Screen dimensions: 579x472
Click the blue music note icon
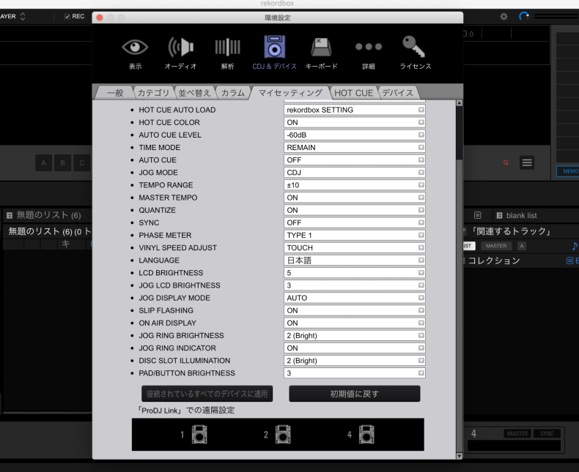click(575, 246)
